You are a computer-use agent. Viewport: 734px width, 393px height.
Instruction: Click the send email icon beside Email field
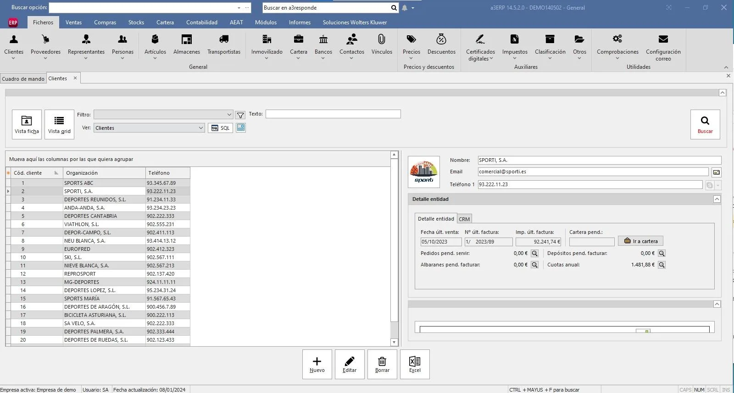pos(716,172)
